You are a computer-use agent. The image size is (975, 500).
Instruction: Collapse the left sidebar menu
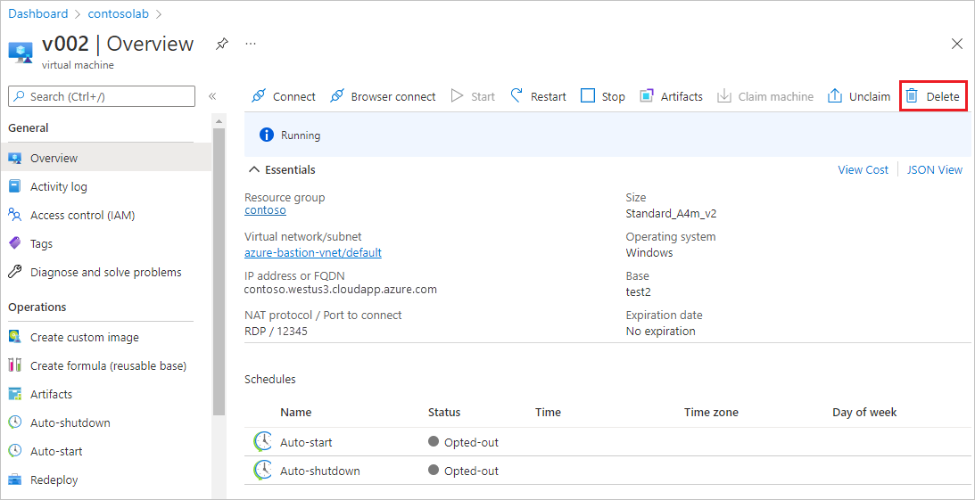click(x=212, y=96)
